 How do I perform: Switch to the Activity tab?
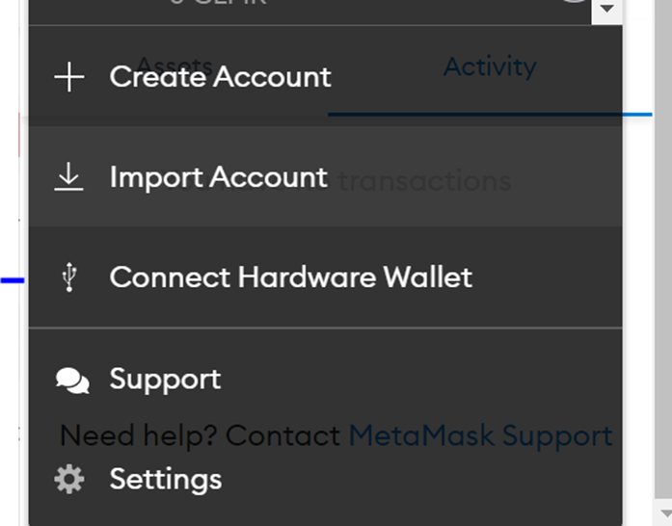pos(490,66)
